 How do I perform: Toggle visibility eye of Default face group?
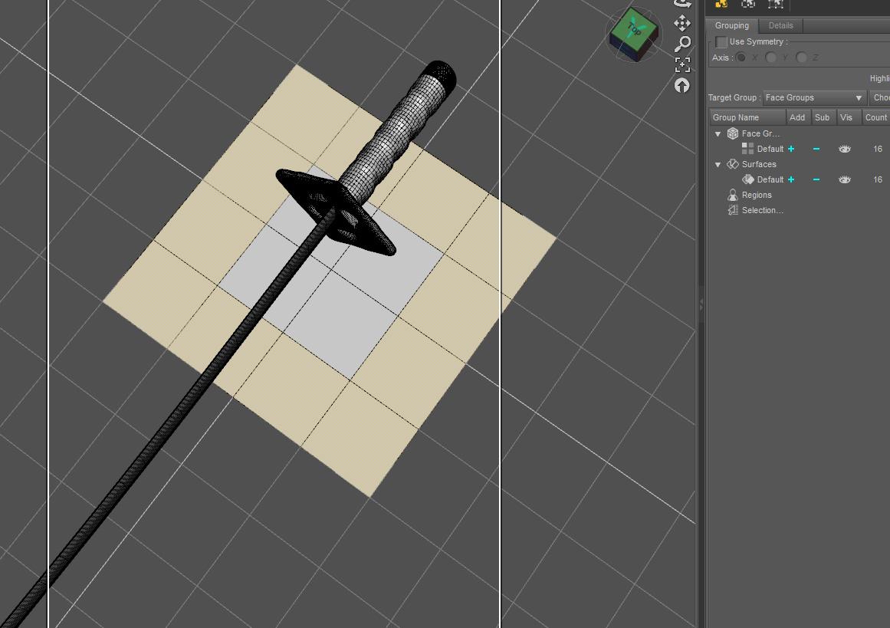[845, 149]
